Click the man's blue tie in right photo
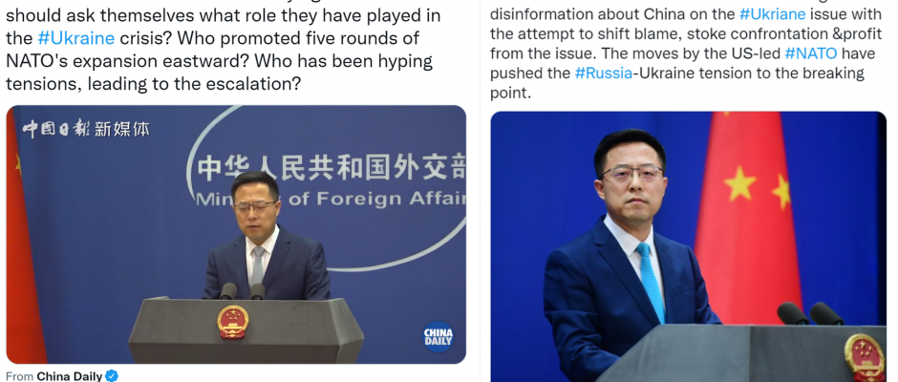 click(652, 282)
